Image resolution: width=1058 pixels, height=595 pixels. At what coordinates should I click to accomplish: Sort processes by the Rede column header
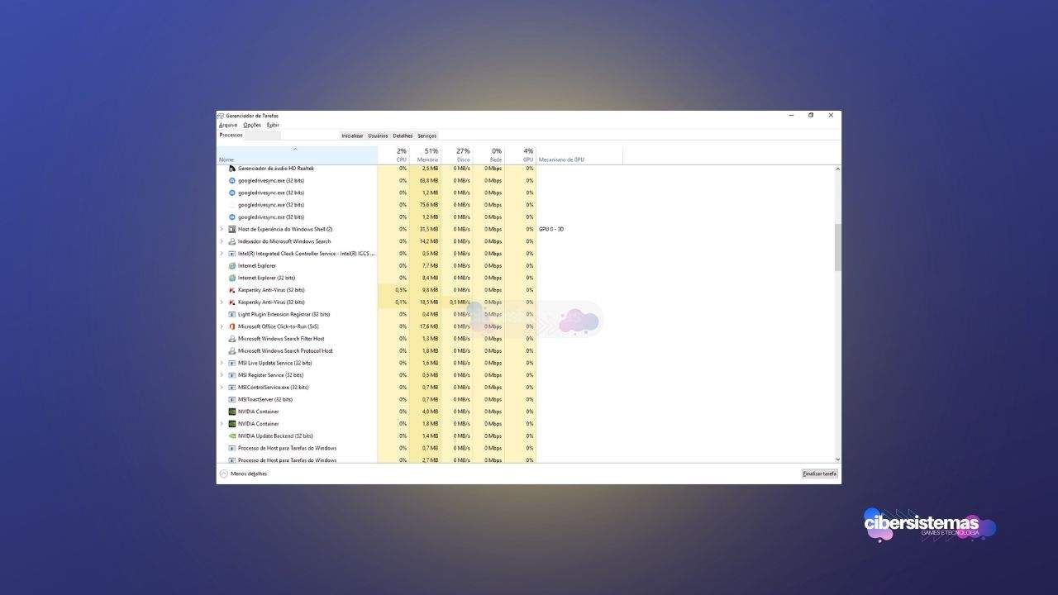coord(488,155)
